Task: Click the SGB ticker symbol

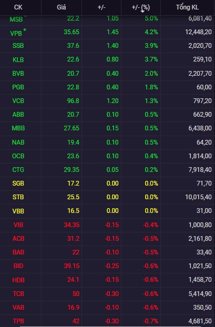Action: [x=18, y=183]
